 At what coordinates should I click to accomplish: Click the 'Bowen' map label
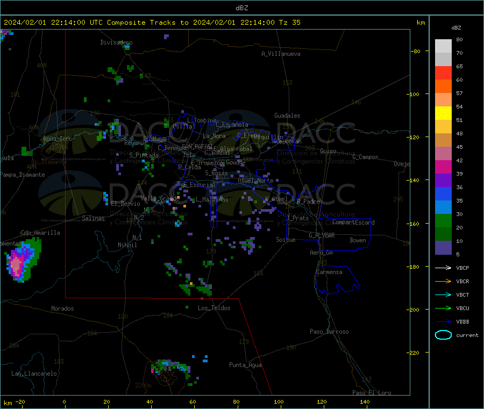pos(358,240)
